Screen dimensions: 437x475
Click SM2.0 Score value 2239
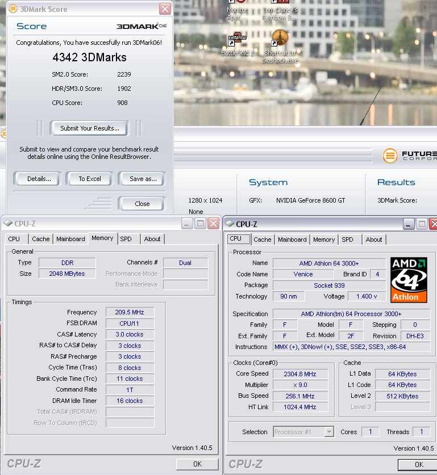click(x=124, y=74)
